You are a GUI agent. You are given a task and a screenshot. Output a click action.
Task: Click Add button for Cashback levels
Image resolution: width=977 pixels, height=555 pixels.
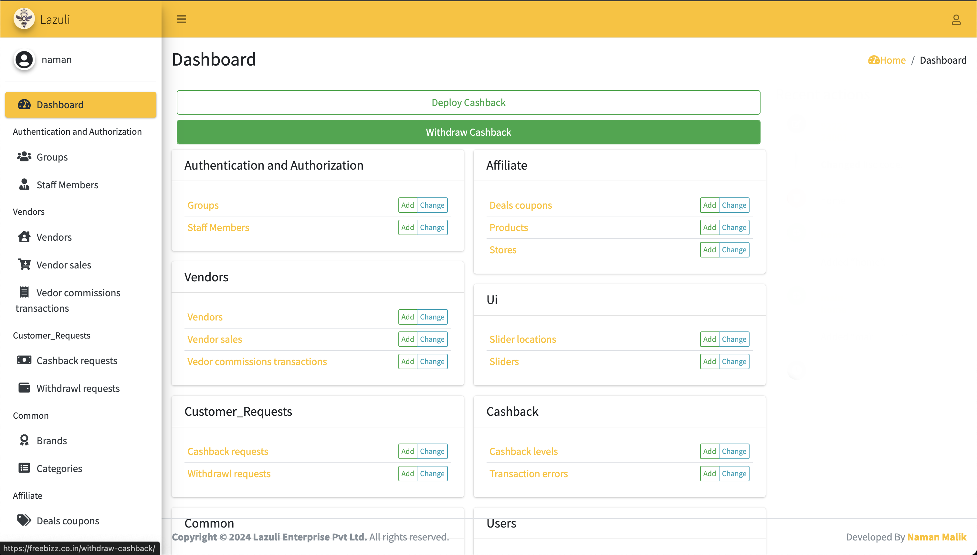point(709,451)
